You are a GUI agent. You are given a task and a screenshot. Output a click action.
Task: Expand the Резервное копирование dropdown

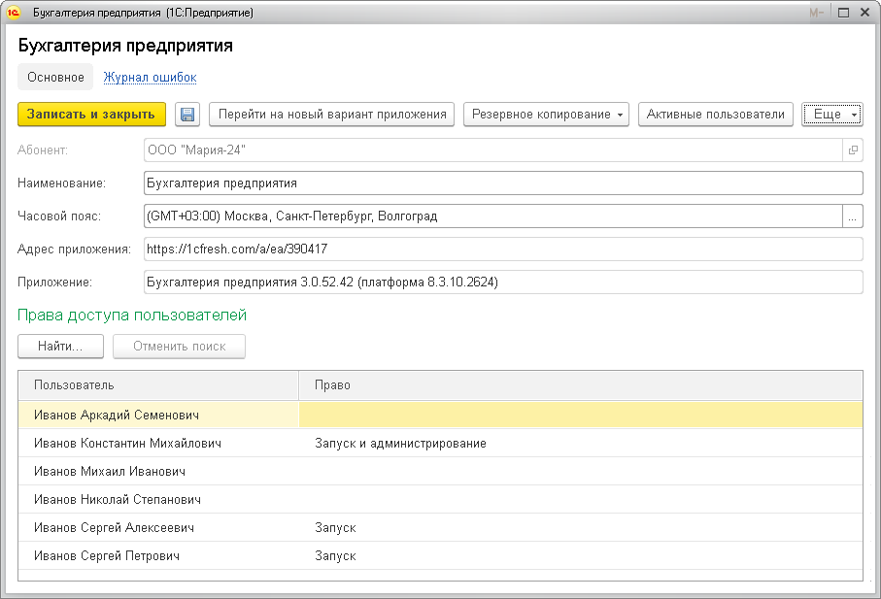[x=546, y=115]
